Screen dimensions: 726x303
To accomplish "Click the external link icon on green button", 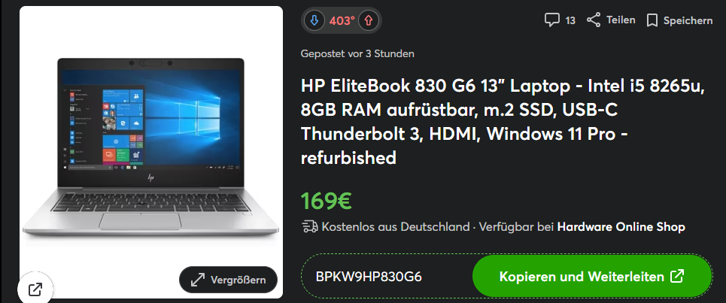I will coord(677,277).
